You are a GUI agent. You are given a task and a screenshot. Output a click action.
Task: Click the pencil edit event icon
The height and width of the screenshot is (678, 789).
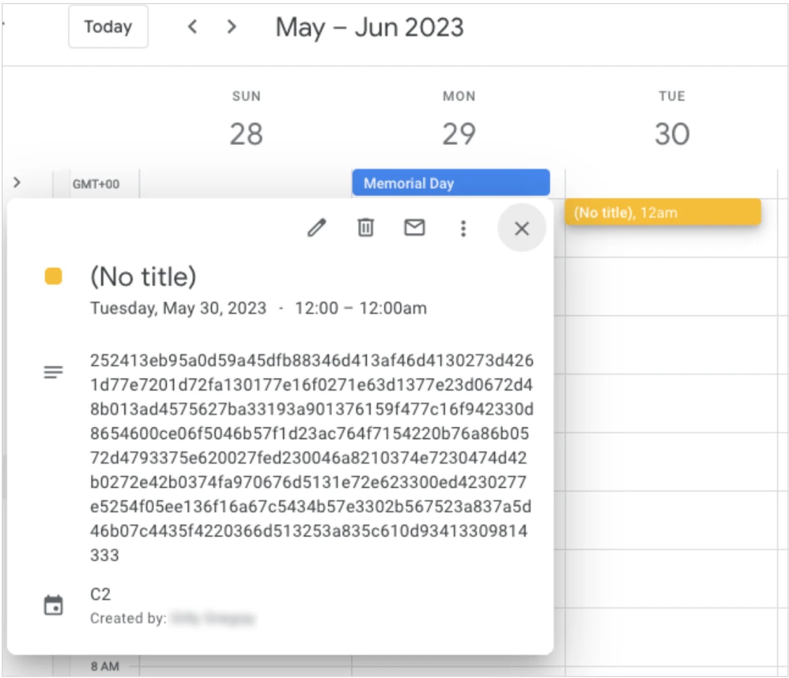[316, 228]
